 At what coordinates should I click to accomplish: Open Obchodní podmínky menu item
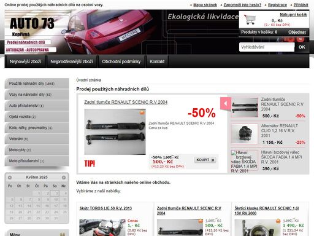pos(121,61)
